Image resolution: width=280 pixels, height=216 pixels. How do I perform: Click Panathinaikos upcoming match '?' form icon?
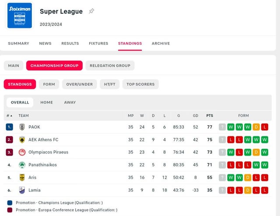222,165
